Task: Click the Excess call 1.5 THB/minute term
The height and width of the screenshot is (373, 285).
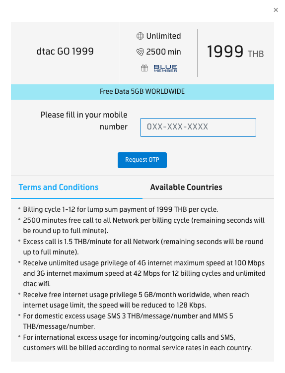Action: tap(143, 247)
